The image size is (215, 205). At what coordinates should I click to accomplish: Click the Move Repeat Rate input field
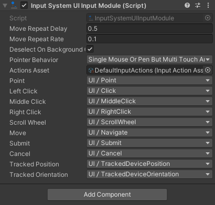tap(150, 39)
